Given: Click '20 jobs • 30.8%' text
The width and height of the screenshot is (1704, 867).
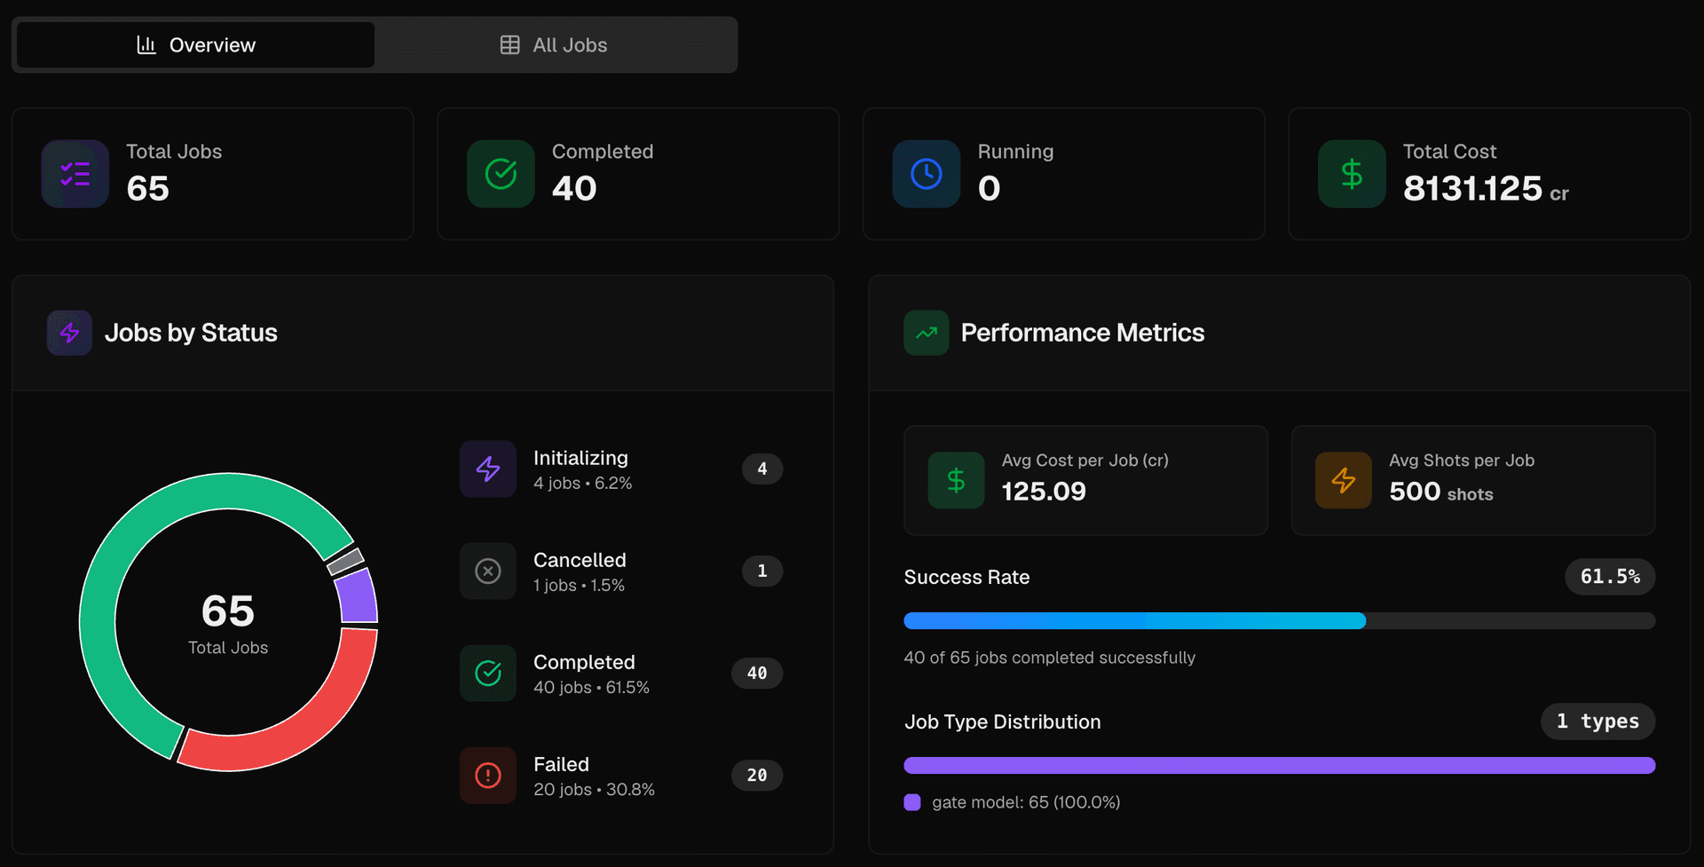Looking at the screenshot, I should 595,790.
